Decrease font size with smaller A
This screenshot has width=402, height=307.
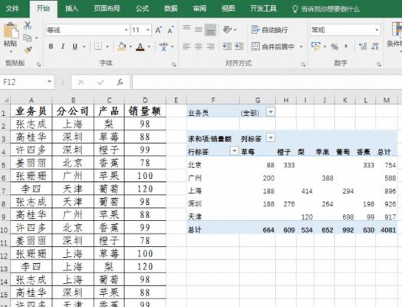coord(171,30)
